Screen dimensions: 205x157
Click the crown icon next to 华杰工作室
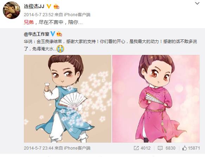[59, 34]
